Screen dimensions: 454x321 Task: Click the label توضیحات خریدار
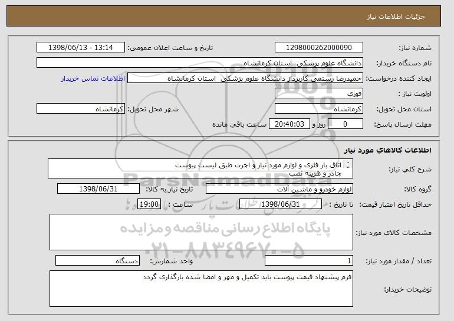click(x=407, y=289)
